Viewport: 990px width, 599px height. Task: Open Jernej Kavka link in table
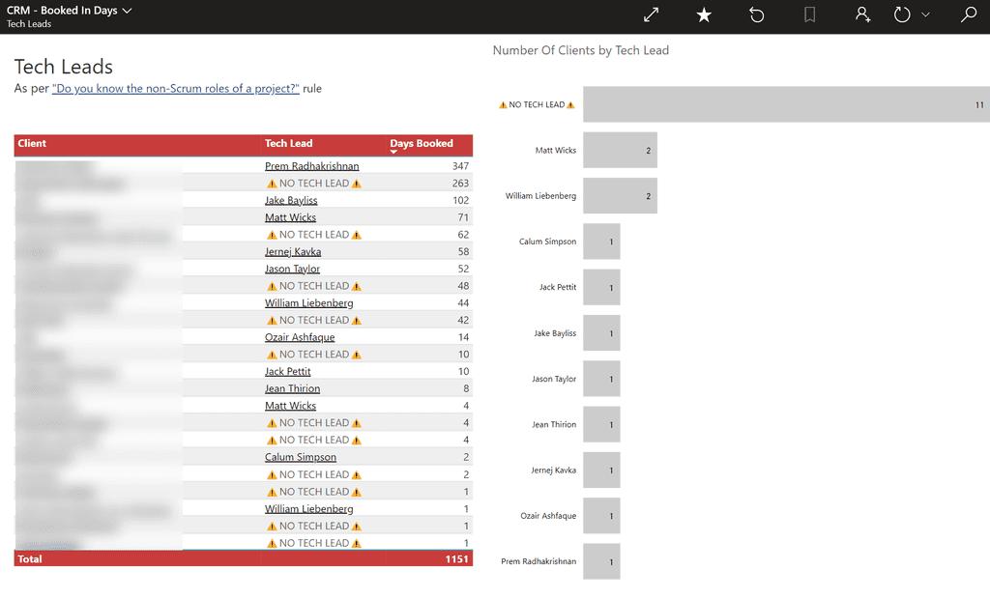coord(293,252)
